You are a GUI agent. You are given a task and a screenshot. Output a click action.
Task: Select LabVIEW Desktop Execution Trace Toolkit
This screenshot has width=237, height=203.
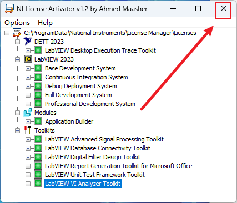pyautogui.click(x=100, y=50)
